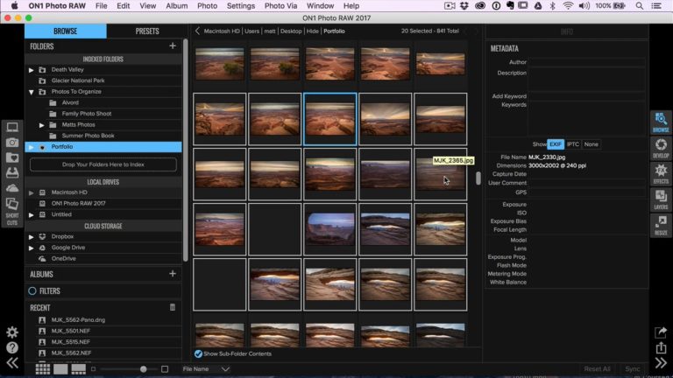This screenshot has width=673, height=378.
Task: Open the Settings menu
Action: 241,6
